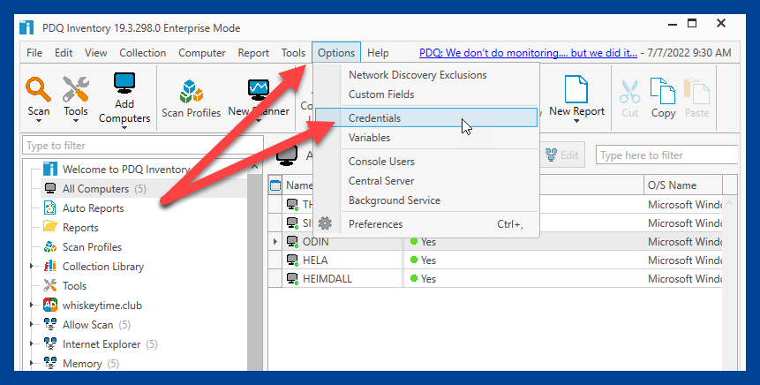Click the ODIN computer icon
This screenshot has width=760, height=385.
pos(292,241)
